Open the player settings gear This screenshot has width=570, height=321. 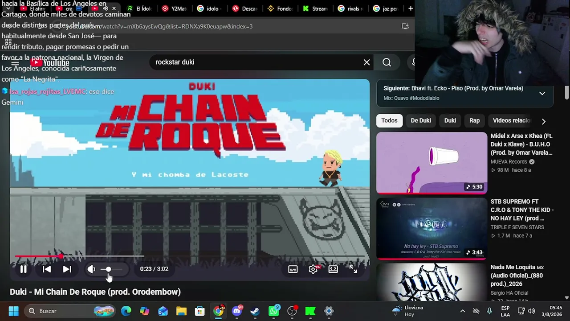313,269
